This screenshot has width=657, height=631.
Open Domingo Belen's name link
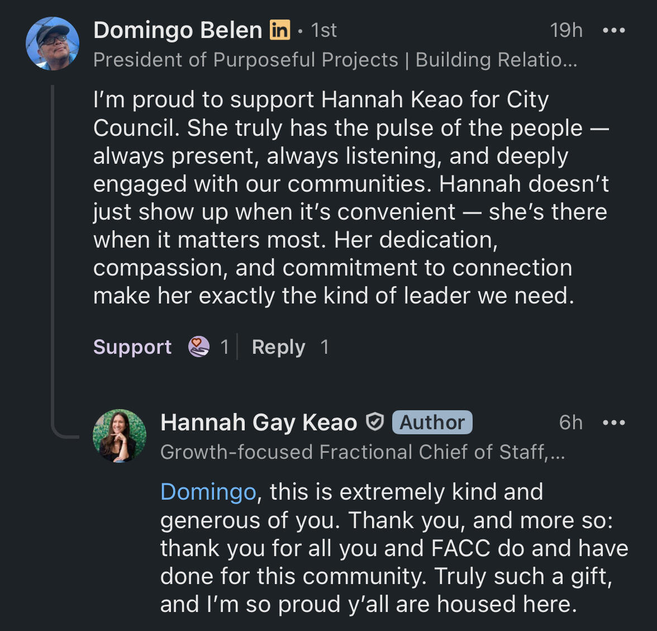tap(178, 30)
